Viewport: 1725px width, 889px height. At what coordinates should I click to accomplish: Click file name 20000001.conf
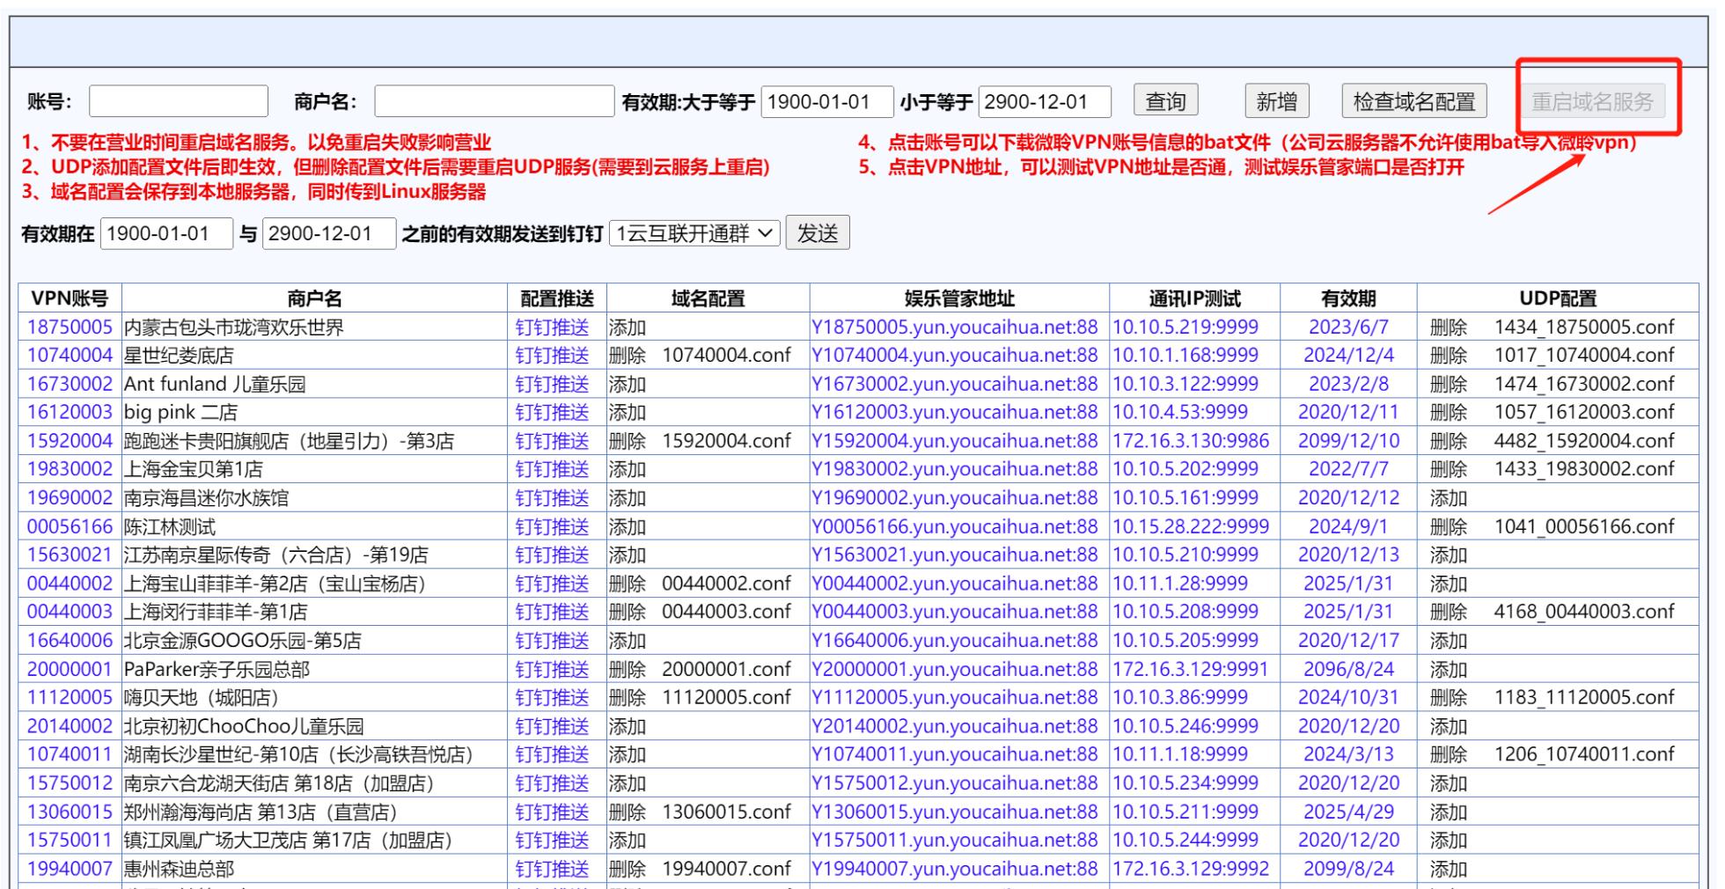point(726,669)
